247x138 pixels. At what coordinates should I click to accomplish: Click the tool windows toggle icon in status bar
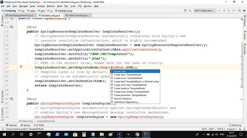pos(3,129)
